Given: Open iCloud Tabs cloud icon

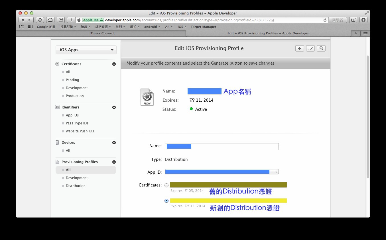Looking at the screenshot, I should (x=50, y=20).
